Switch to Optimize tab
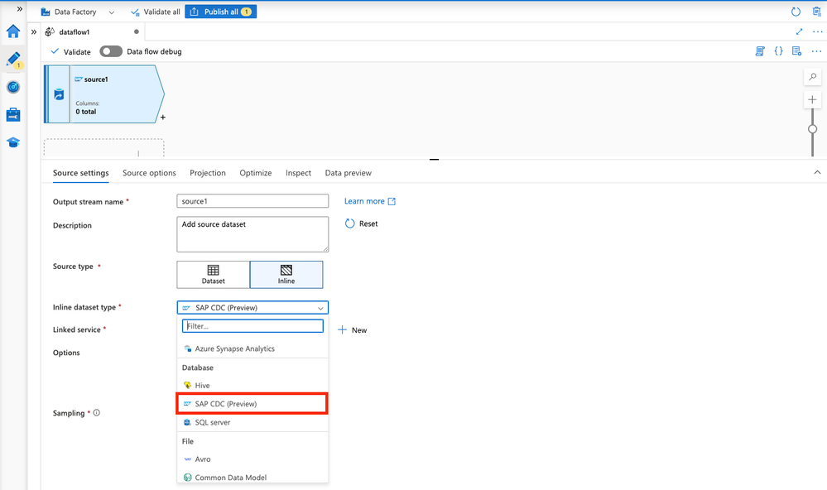The height and width of the screenshot is (490, 827). [x=256, y=173]
